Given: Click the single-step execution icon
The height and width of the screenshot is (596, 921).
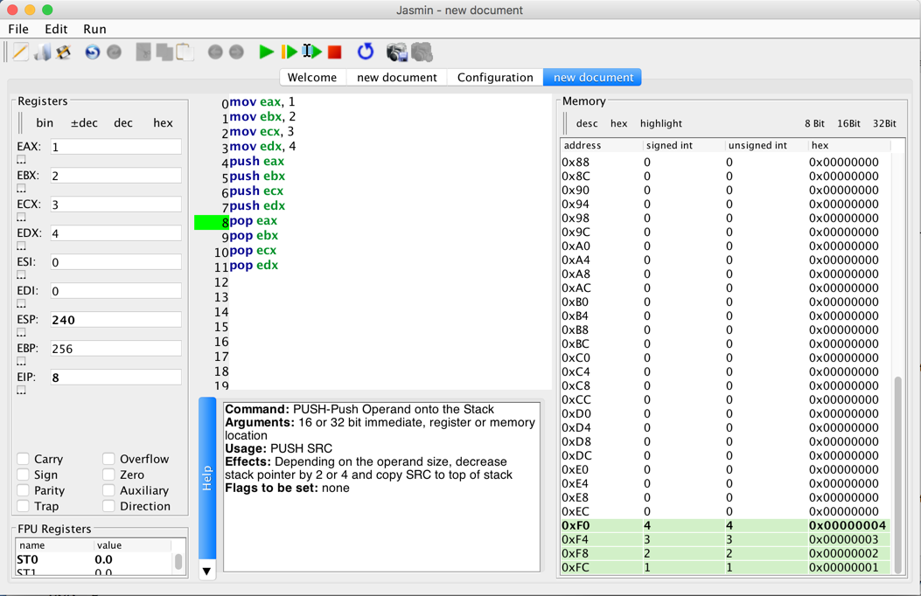Looking at the screenshot, I should pyautogui.click(x=289, y=52).
